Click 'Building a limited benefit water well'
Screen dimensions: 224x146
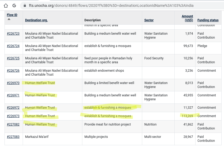[109, 83]
